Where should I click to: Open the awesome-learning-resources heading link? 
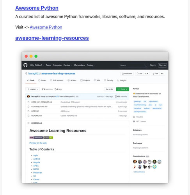point(52,38)
